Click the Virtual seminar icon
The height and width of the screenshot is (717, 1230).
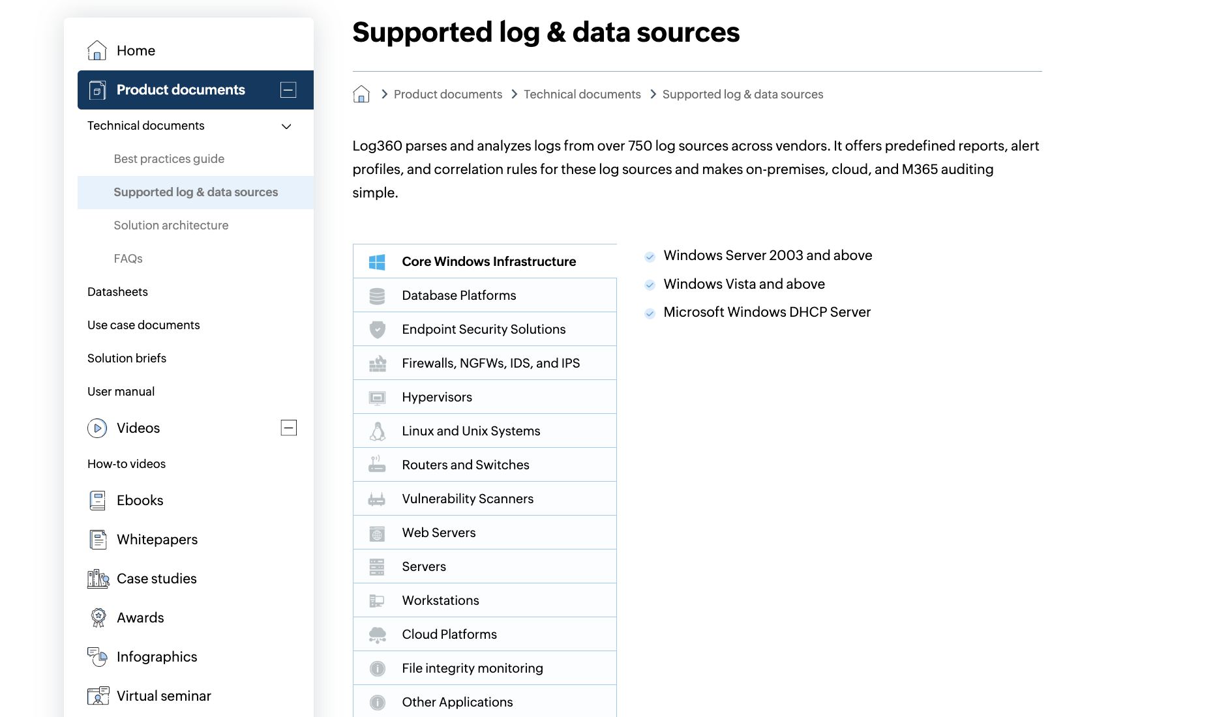tap(98, 696)
